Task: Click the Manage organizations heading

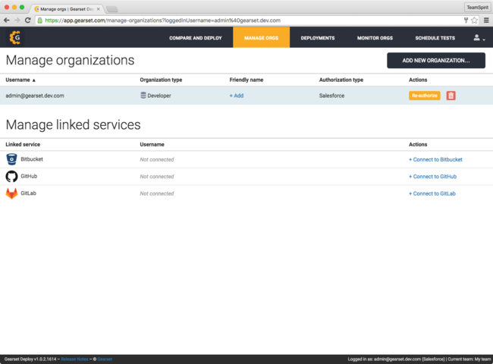Action: 70,61
